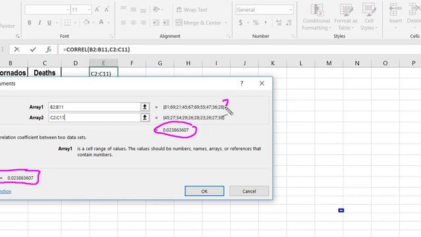
Task: Cancel formula entry with X icon
Action: 17,49
